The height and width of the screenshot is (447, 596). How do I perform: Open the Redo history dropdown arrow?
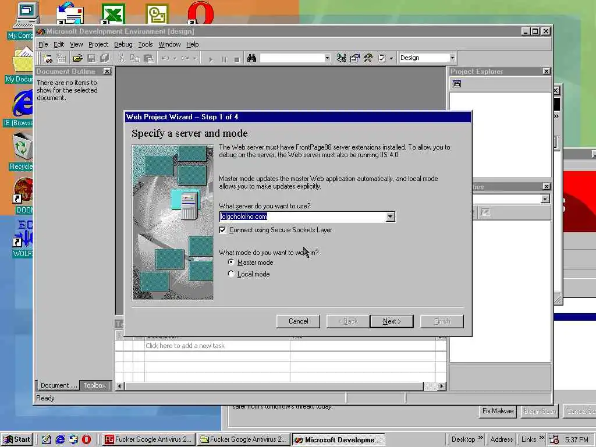194,58
